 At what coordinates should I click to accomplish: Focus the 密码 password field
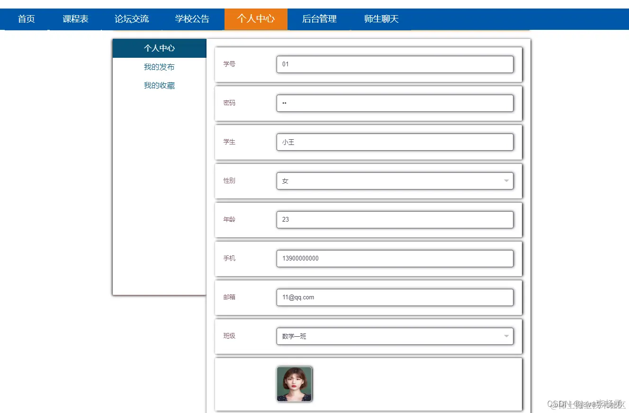395,103
